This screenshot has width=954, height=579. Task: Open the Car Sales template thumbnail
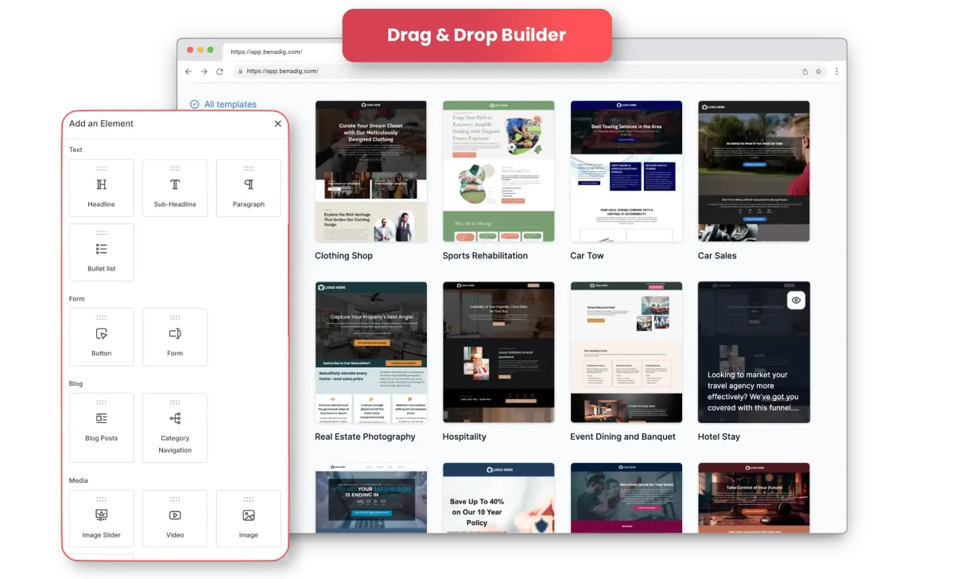click(754, 171)
